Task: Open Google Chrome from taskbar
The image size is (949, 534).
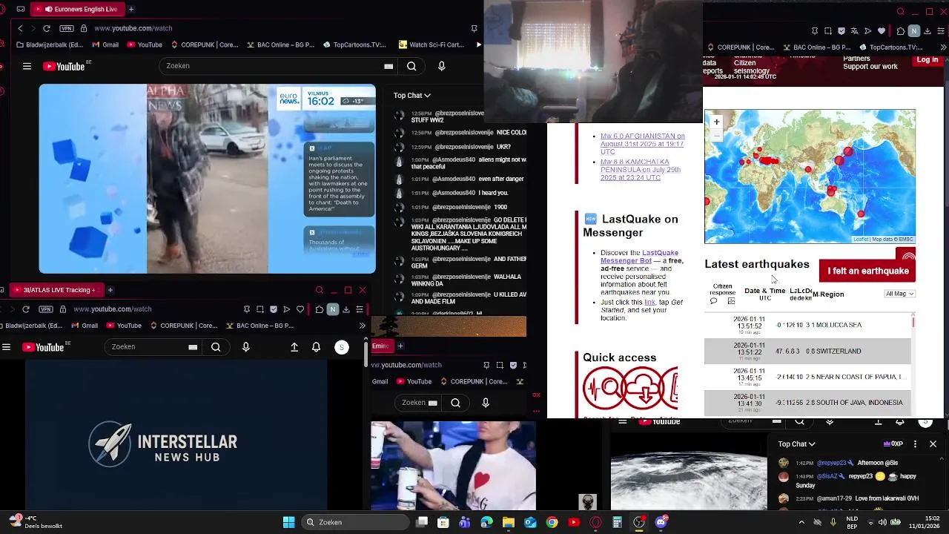Action: pos(552,522)
